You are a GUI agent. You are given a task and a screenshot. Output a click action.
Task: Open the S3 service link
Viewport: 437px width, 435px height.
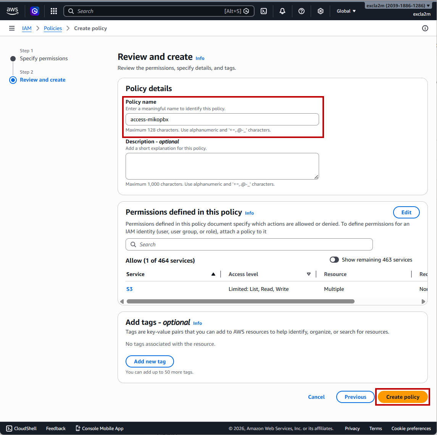tap(129, 289)
